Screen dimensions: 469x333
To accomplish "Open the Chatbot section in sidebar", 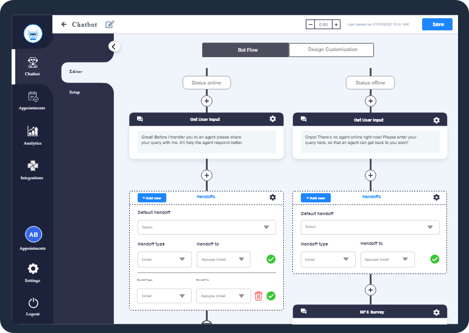I will (x=32, y=67).
